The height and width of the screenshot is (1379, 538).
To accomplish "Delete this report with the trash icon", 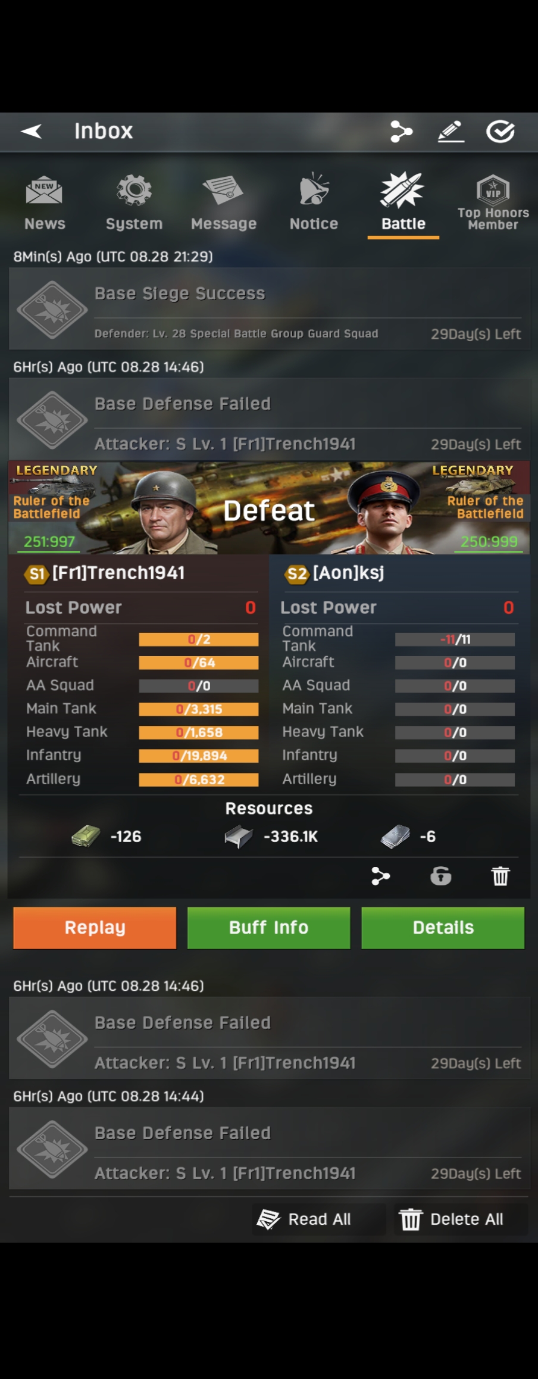I will [x=501, y=876].
